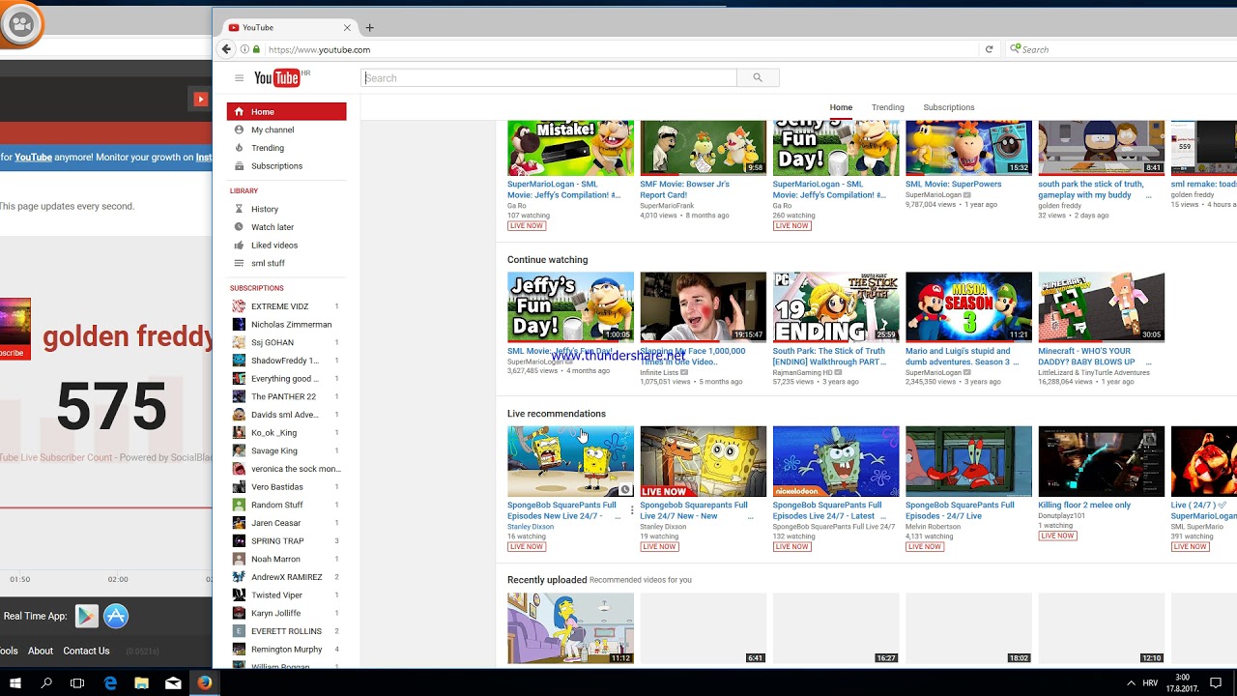Open the Apple App Store badge
Screen dimensions: 1237x696
click(x=116, y=616)
